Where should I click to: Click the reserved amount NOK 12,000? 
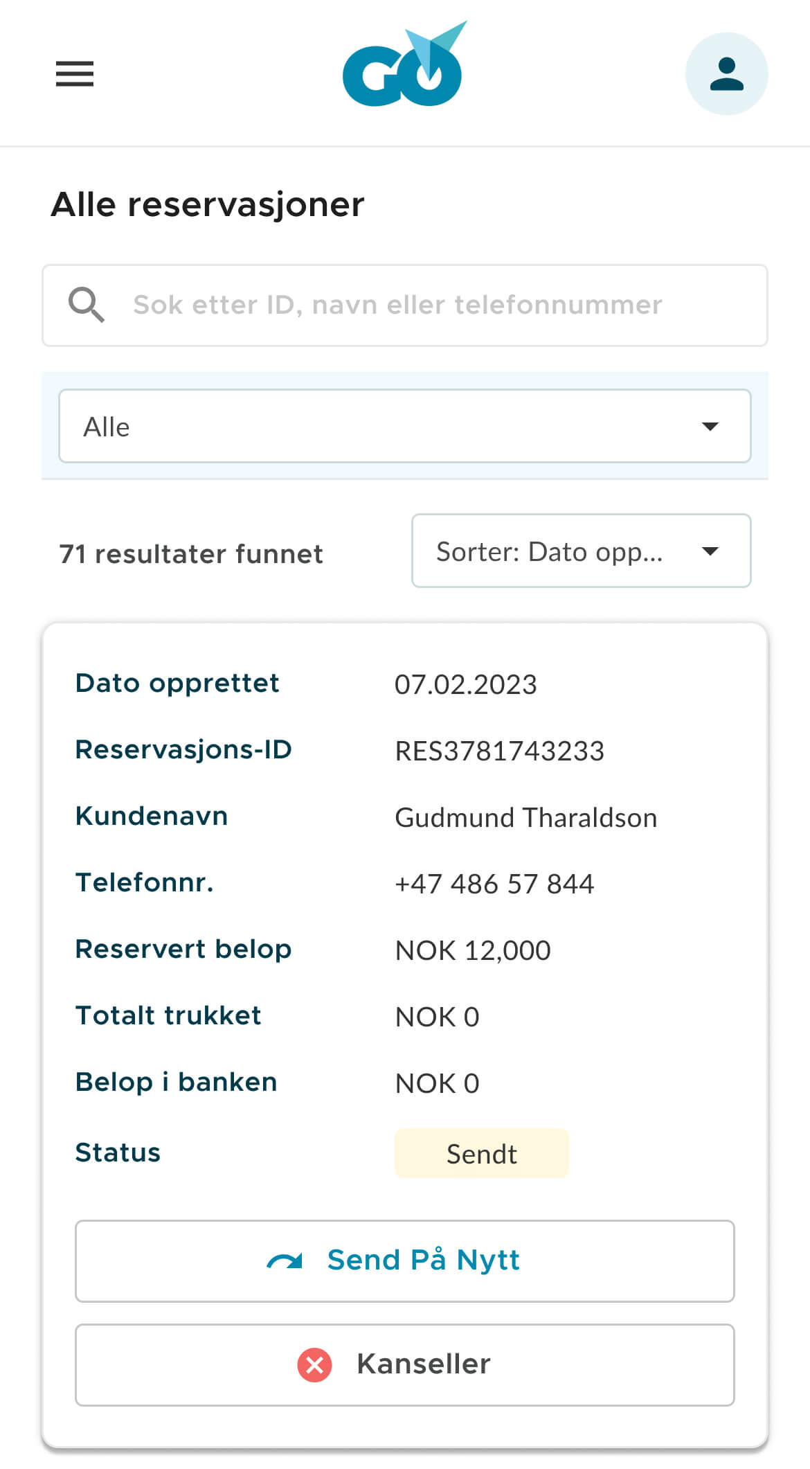(473, 950)
